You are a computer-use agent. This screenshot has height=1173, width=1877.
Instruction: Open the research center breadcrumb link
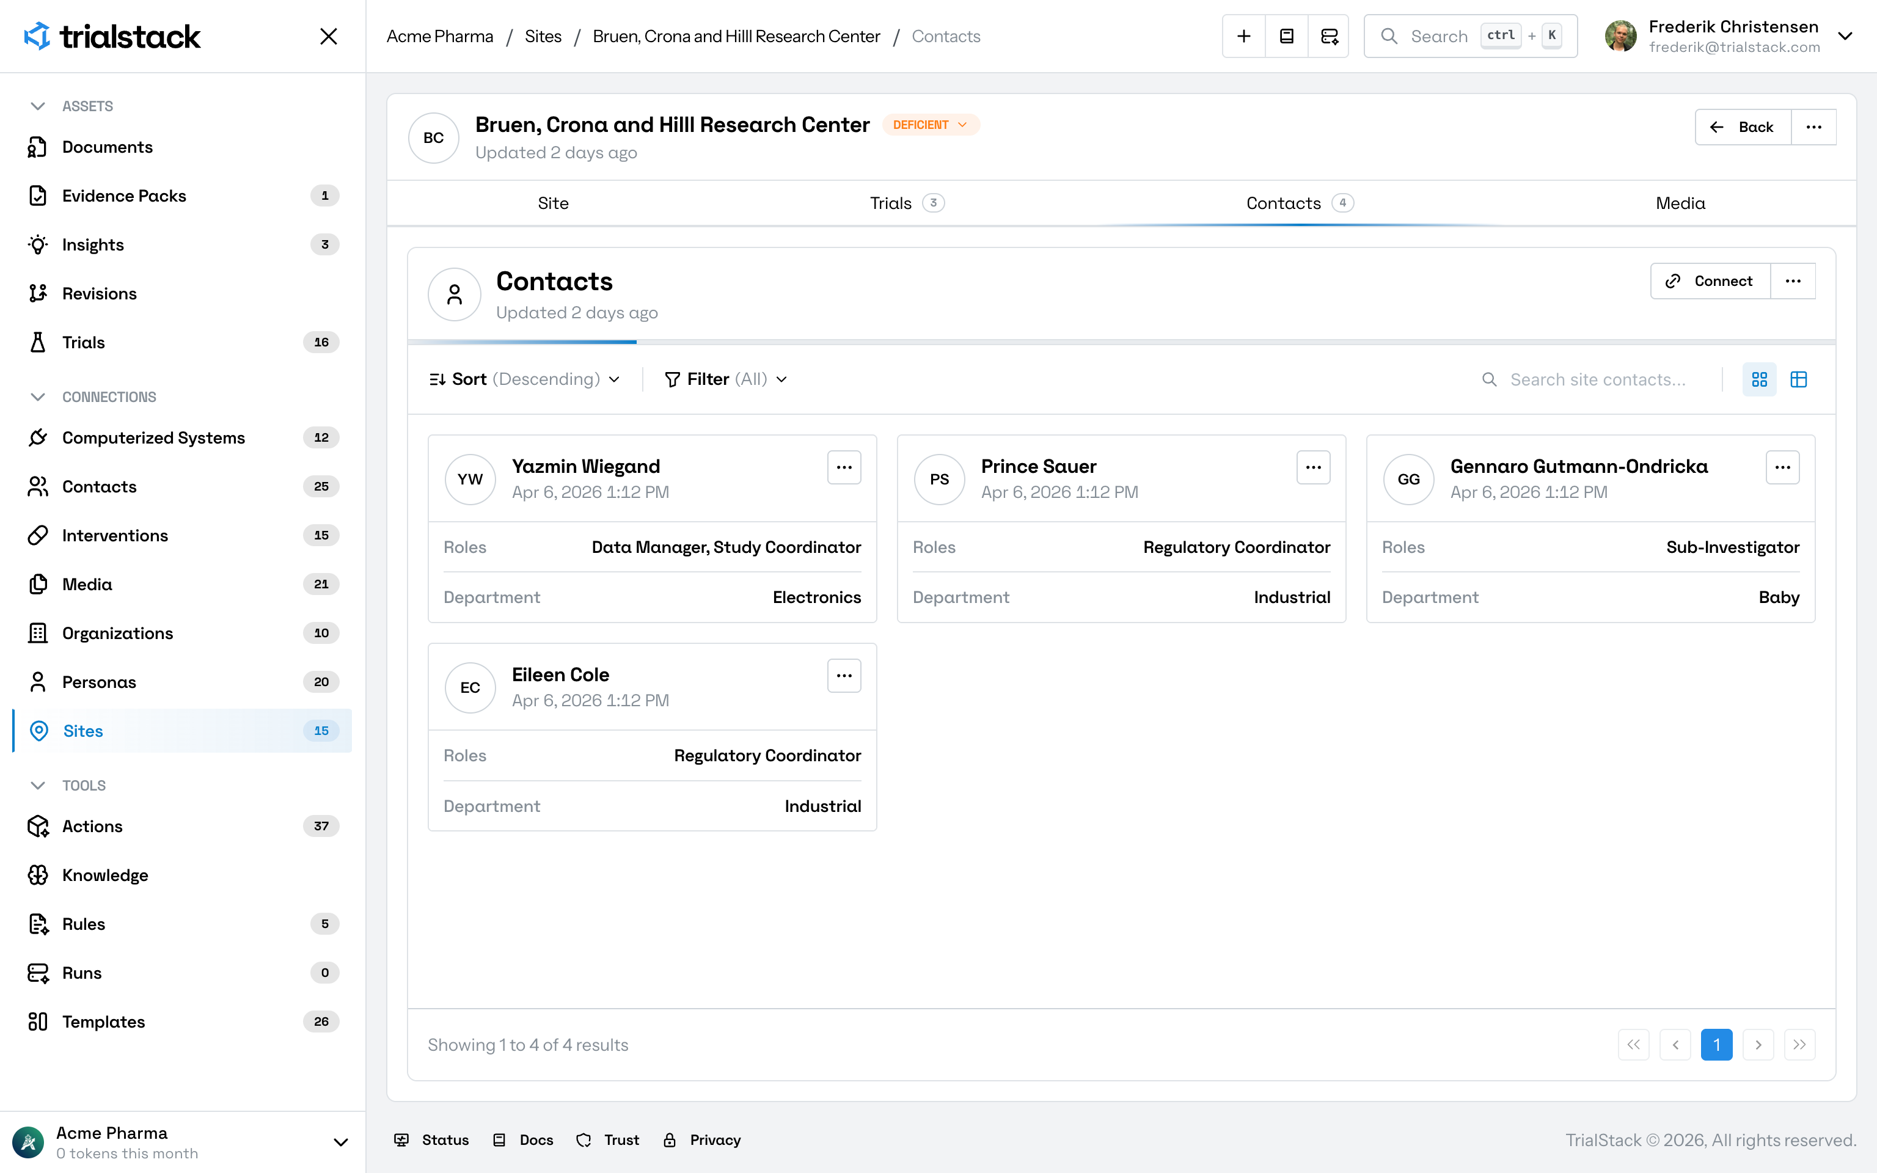point(736,37)
